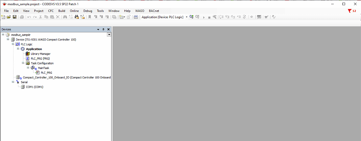This screenshot has width=361, height=141.
Task: Open the add-object toolbar dropdown arrow
Action: pos(124,17)
